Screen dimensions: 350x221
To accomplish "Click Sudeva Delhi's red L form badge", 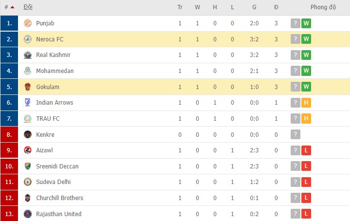I will [x=306, y=182].
